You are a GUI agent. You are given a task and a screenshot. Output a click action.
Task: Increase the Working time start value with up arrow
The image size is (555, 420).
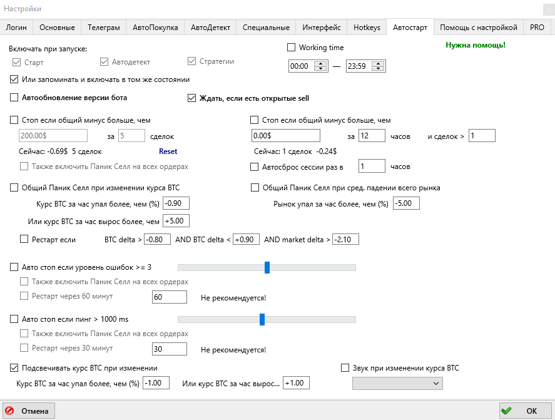321,63
